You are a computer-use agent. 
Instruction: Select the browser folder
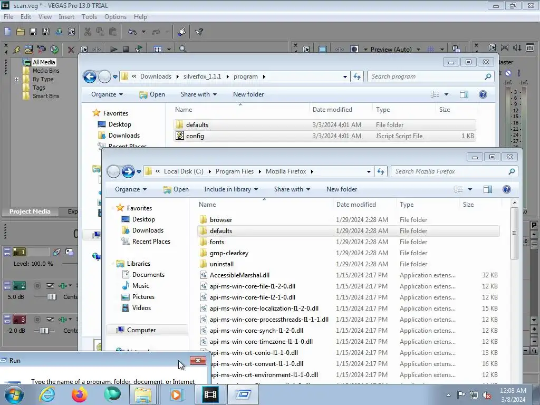coord(349,220)
